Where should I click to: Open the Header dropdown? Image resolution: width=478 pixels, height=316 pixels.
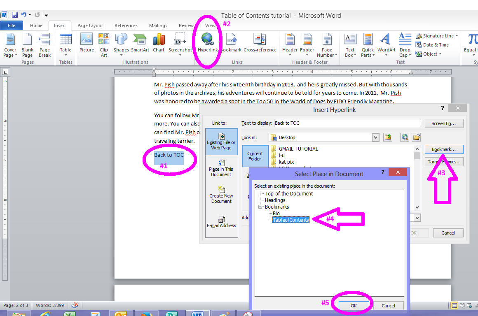290,45
